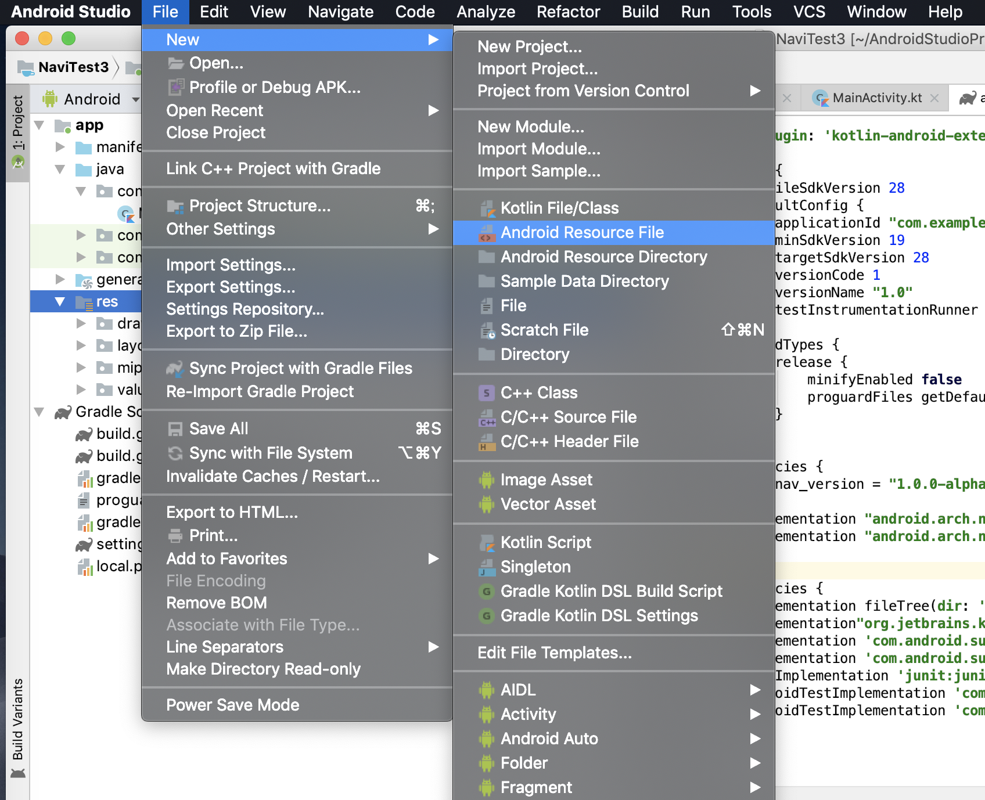Open the Navigate menu
This screenshot has height=800, width=985.
340,12
